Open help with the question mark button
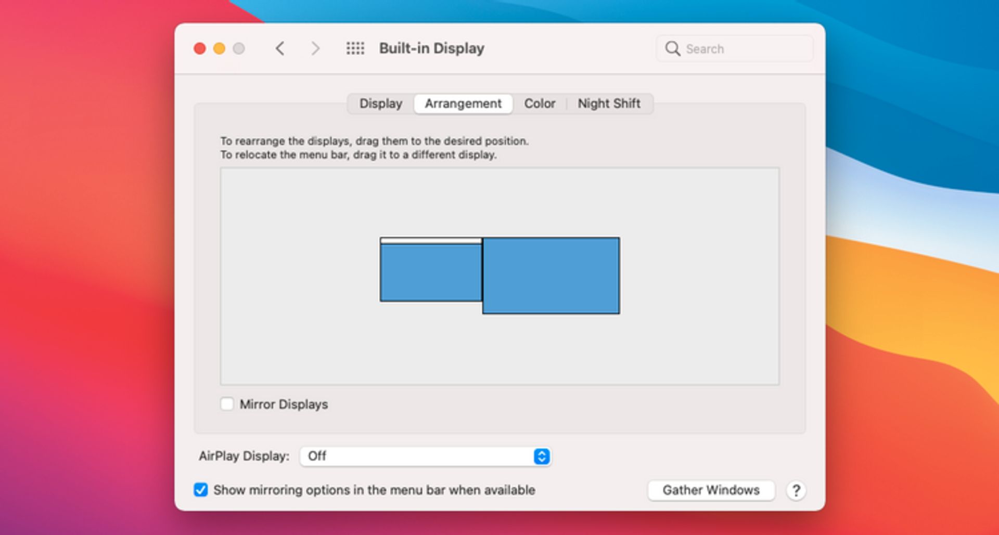 click(x=796, y=490)
